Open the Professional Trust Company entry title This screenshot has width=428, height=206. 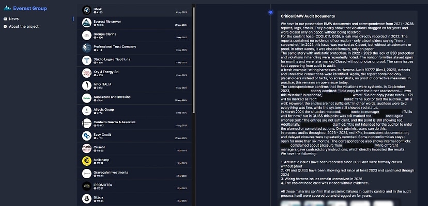pyautogui.click(x=115, y=46)
